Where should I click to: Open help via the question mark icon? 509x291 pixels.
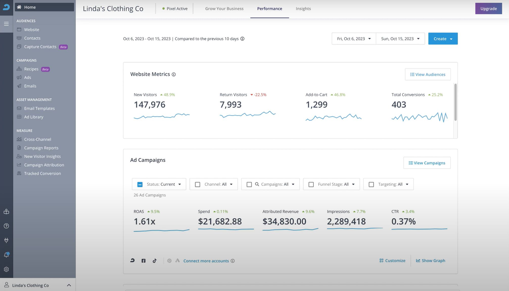click(6, 226)
